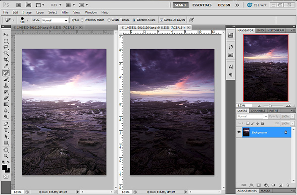Open the File menu

(6, 12)
